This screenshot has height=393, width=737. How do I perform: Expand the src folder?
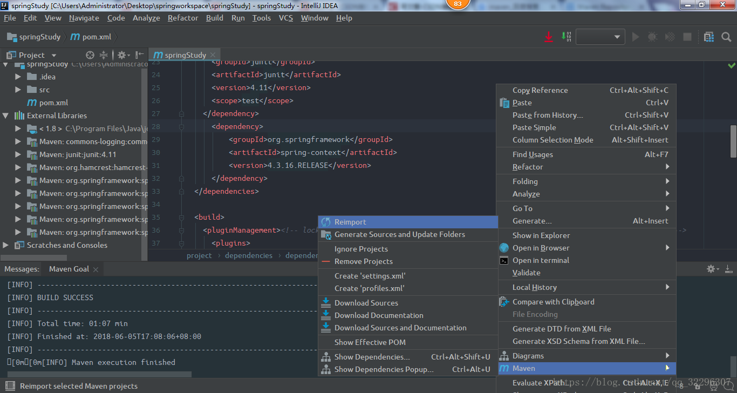(x=18, y=90)
